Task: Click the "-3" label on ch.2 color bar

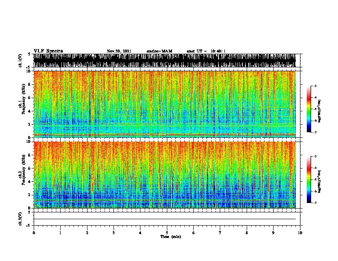Action: pyautogui.click(x=315, y=157)
